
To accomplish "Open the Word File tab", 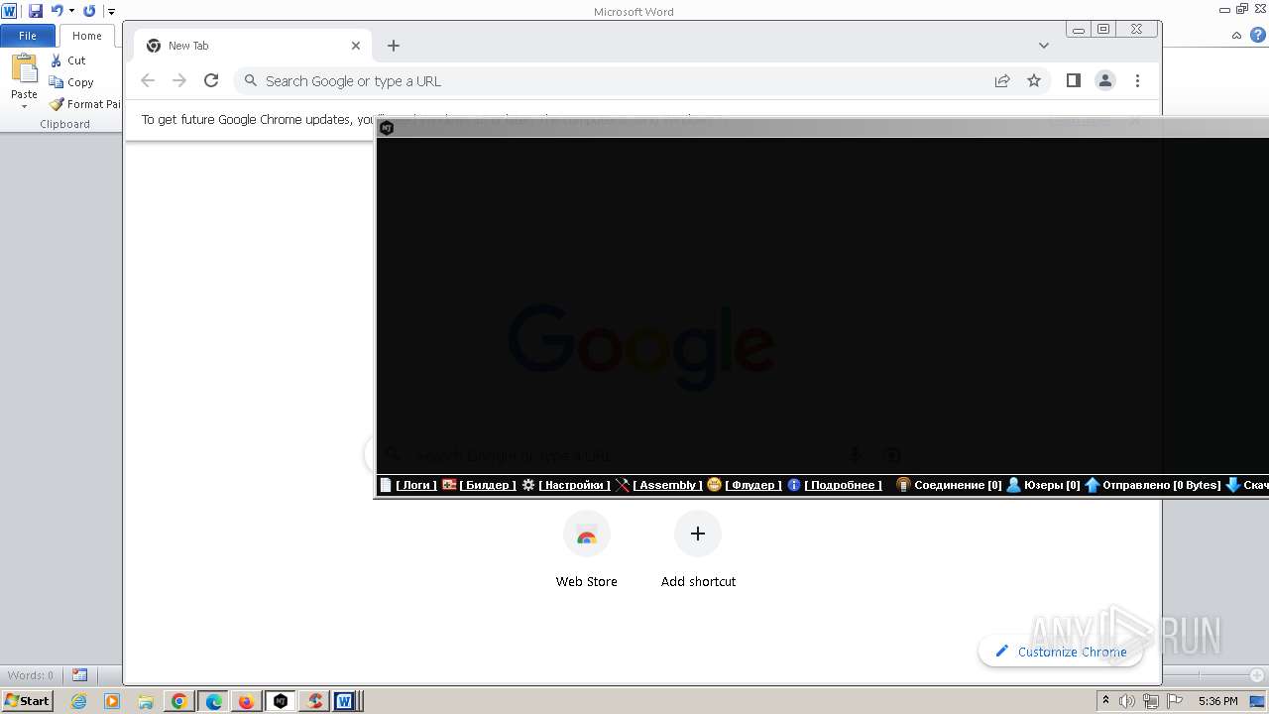I will tap(28, 36).
